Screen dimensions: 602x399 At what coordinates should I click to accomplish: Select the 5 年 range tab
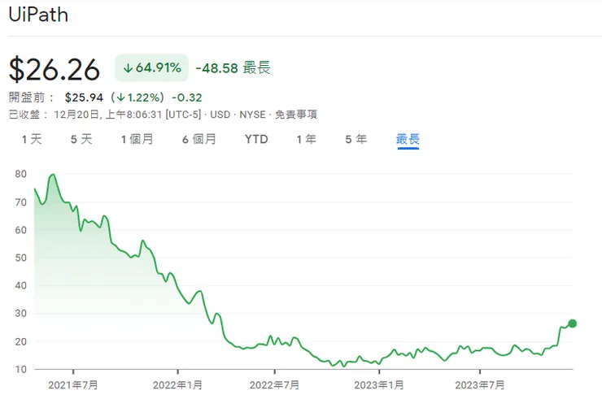(x=356, y=139)
